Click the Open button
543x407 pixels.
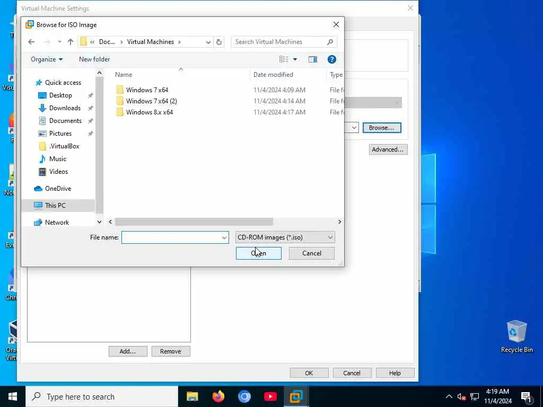click(x=259, y=253)
